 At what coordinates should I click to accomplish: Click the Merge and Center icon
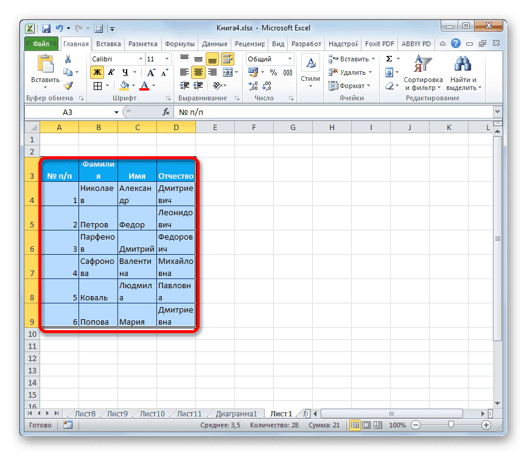pos(228,72)
